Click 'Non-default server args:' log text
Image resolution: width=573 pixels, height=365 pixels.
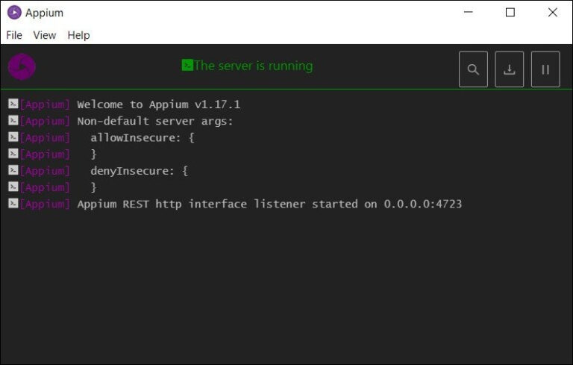click(155, 121)
